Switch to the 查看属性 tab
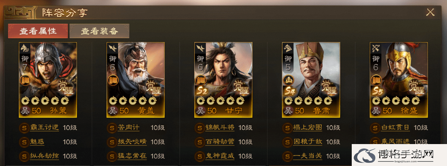447x166 pixels. point(38,31)
